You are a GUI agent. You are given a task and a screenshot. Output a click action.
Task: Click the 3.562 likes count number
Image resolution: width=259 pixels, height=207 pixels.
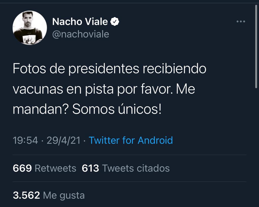26,195
